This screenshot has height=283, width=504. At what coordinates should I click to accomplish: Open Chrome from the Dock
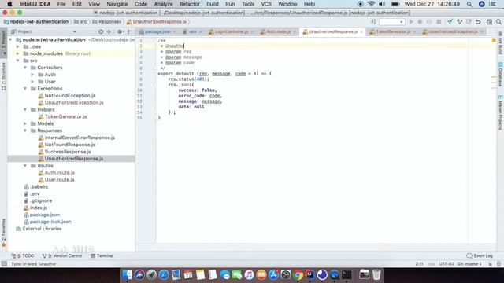click(x=298, y=275)
